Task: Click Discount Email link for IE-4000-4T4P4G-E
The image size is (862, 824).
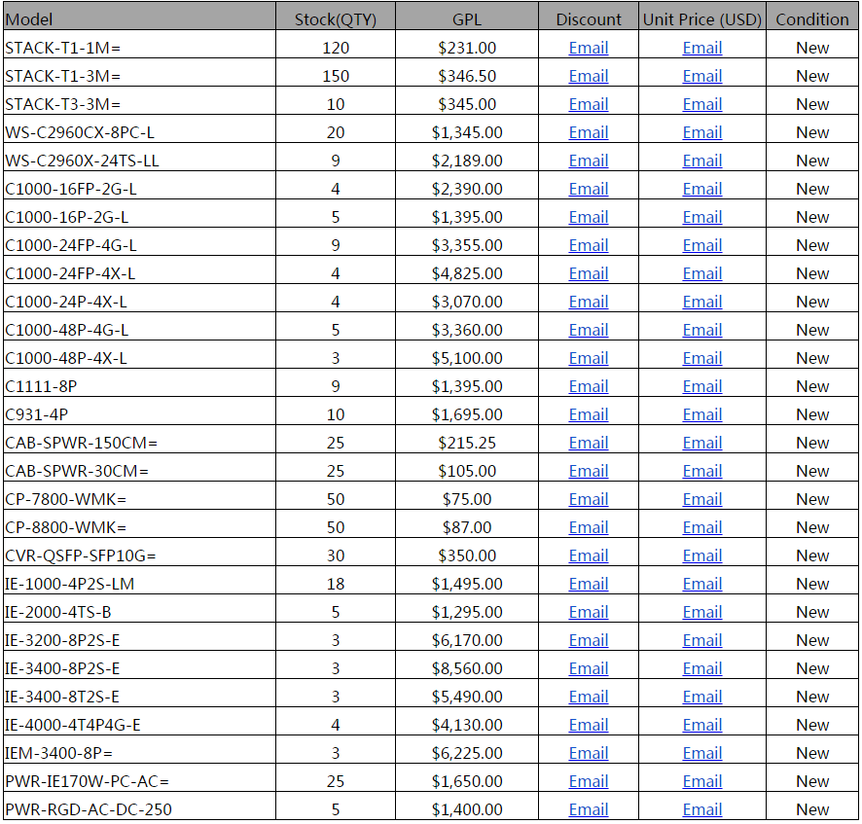Action: coord(589,725)
